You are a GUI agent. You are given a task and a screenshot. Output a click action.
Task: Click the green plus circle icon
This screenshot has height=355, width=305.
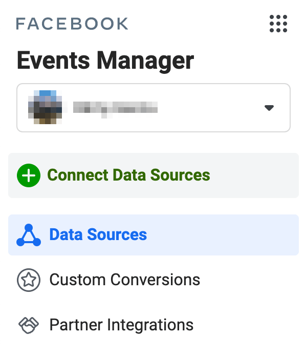pyautogui.click(x=29, y=175)
